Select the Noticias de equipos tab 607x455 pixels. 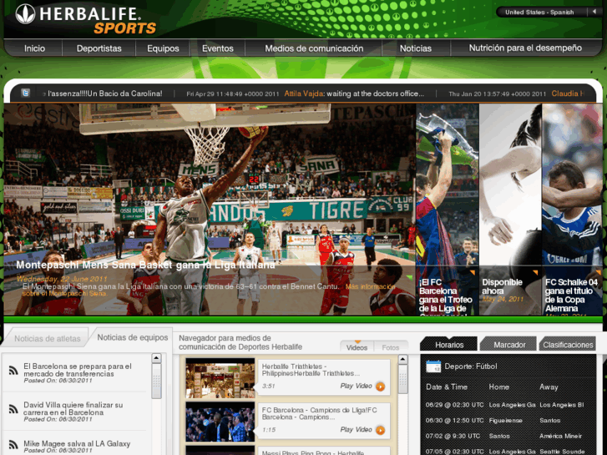133,337
